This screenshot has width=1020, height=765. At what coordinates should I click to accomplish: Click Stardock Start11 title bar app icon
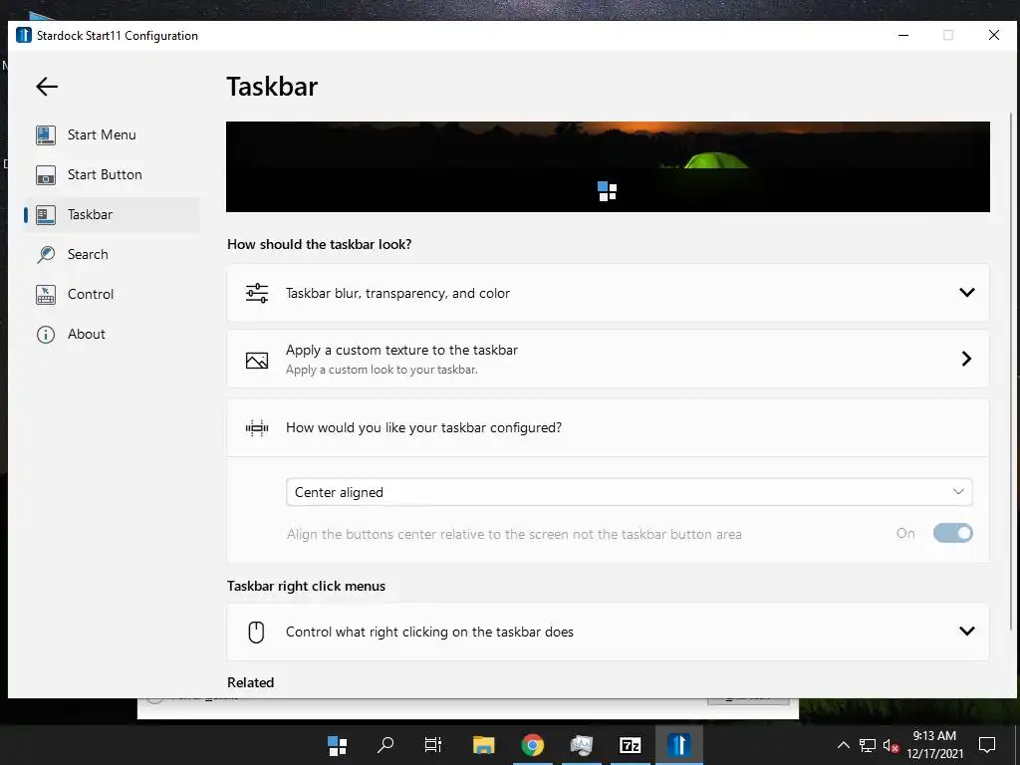click(24, 35)
